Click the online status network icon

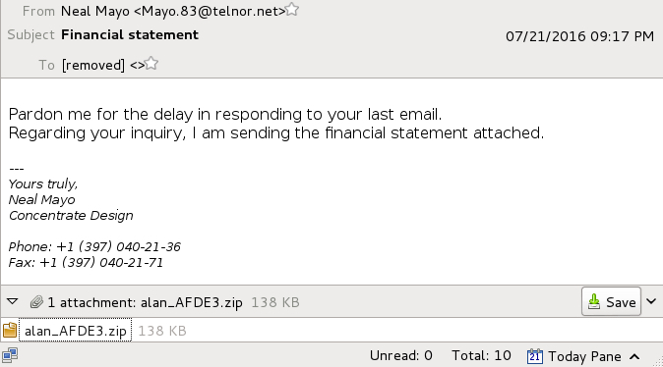[10, 355]
